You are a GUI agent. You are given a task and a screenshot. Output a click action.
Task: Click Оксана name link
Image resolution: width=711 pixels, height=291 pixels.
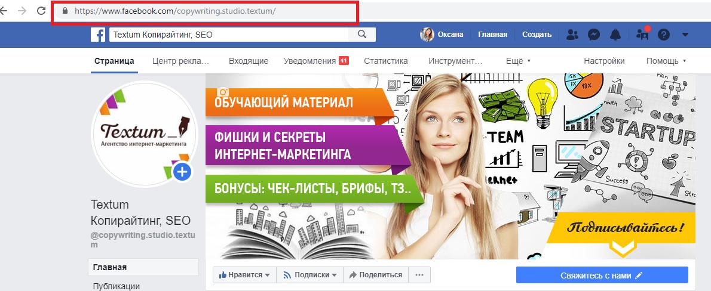click(450, 35)
